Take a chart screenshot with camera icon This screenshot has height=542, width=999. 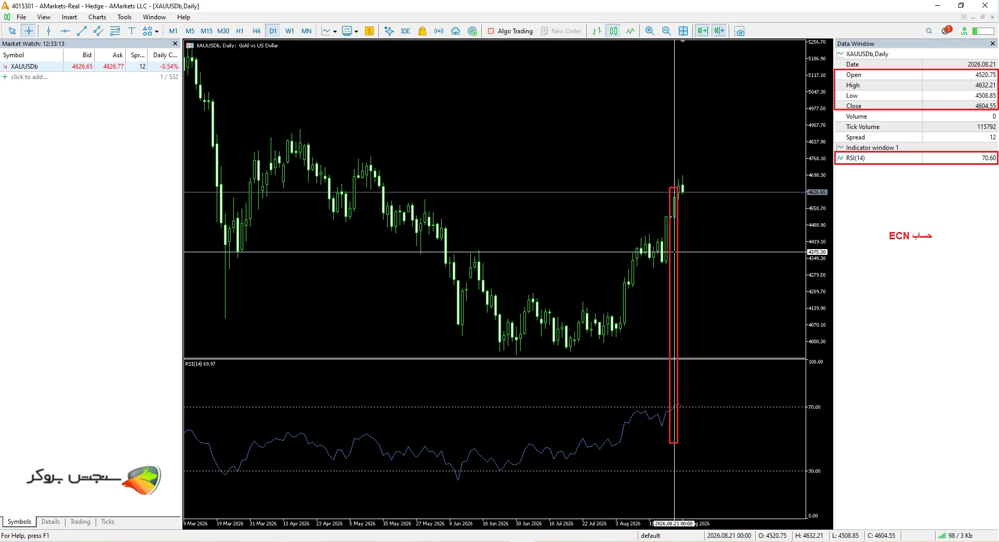click(x=740, y=31)
